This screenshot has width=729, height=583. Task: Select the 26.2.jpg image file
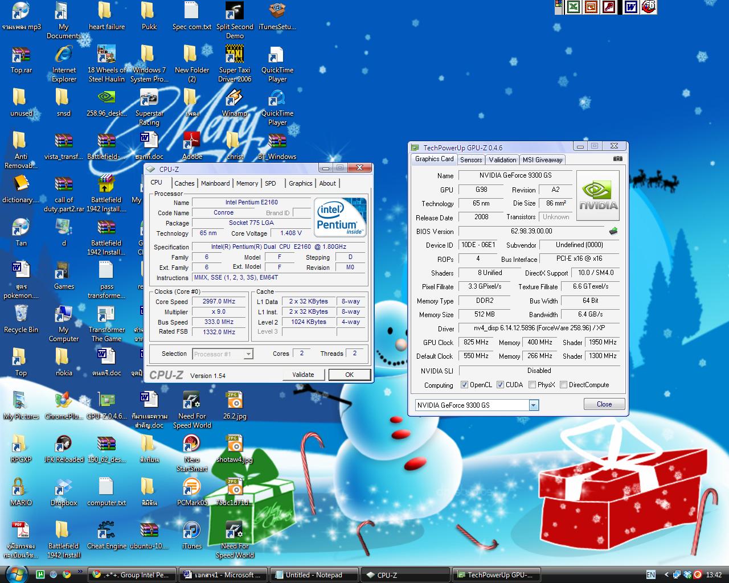235,405
